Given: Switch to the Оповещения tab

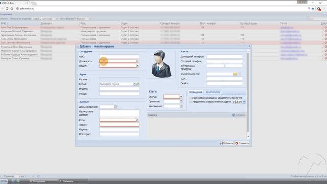Looking at the screenshot, I should 195,92.
